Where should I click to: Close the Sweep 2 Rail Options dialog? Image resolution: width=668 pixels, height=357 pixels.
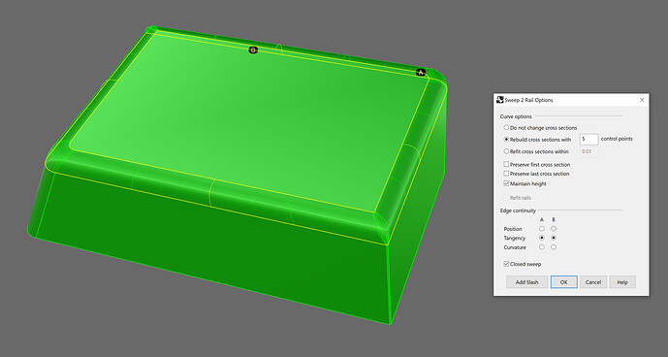642,100
